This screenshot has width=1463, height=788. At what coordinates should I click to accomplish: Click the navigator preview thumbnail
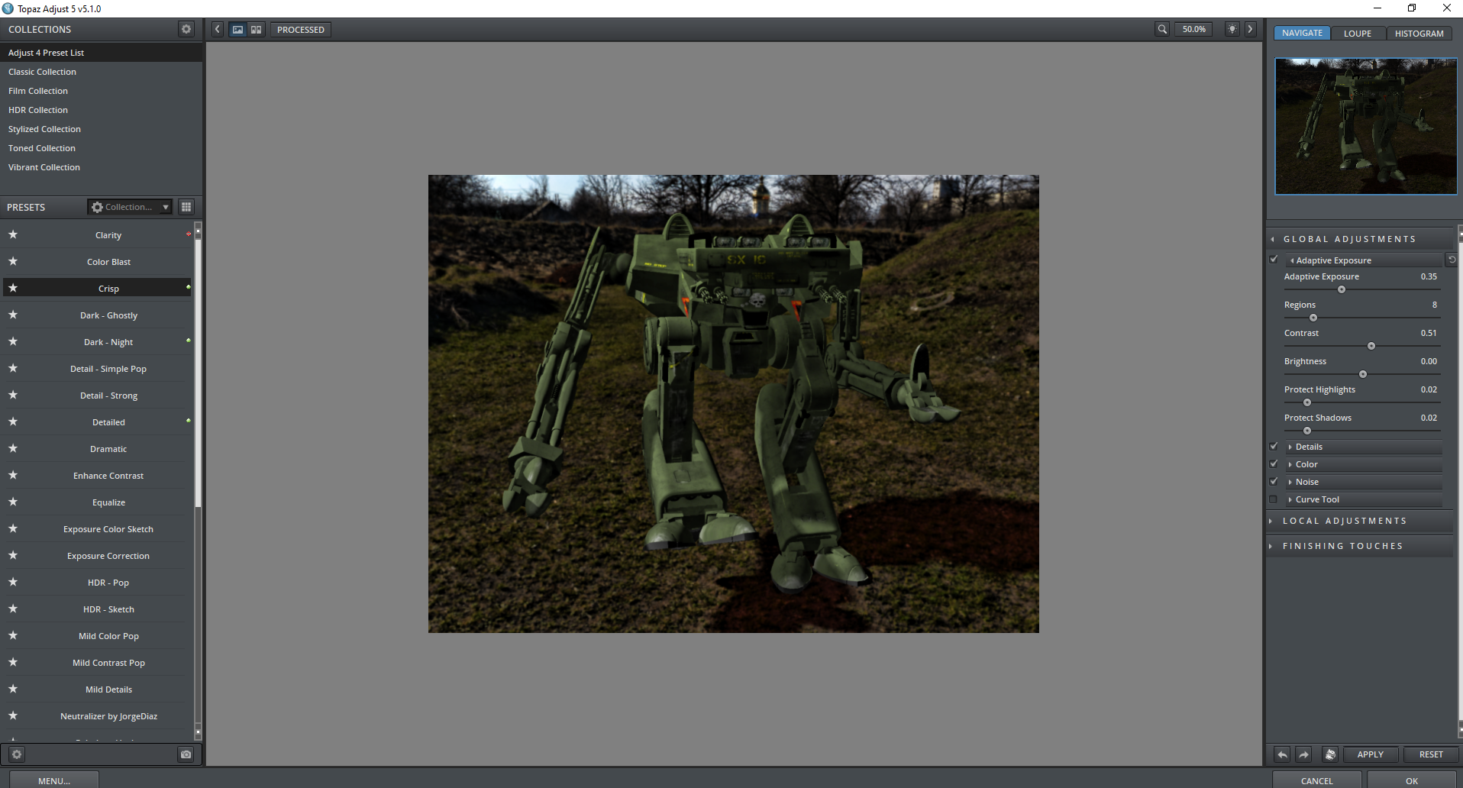[1366, 126]
